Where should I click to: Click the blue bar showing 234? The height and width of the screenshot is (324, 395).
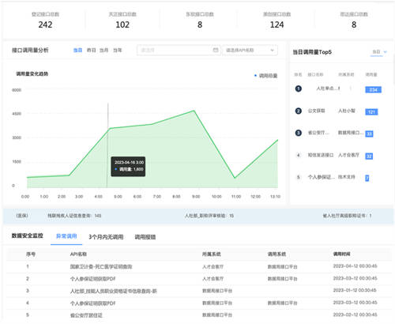(x=373, y=90)
